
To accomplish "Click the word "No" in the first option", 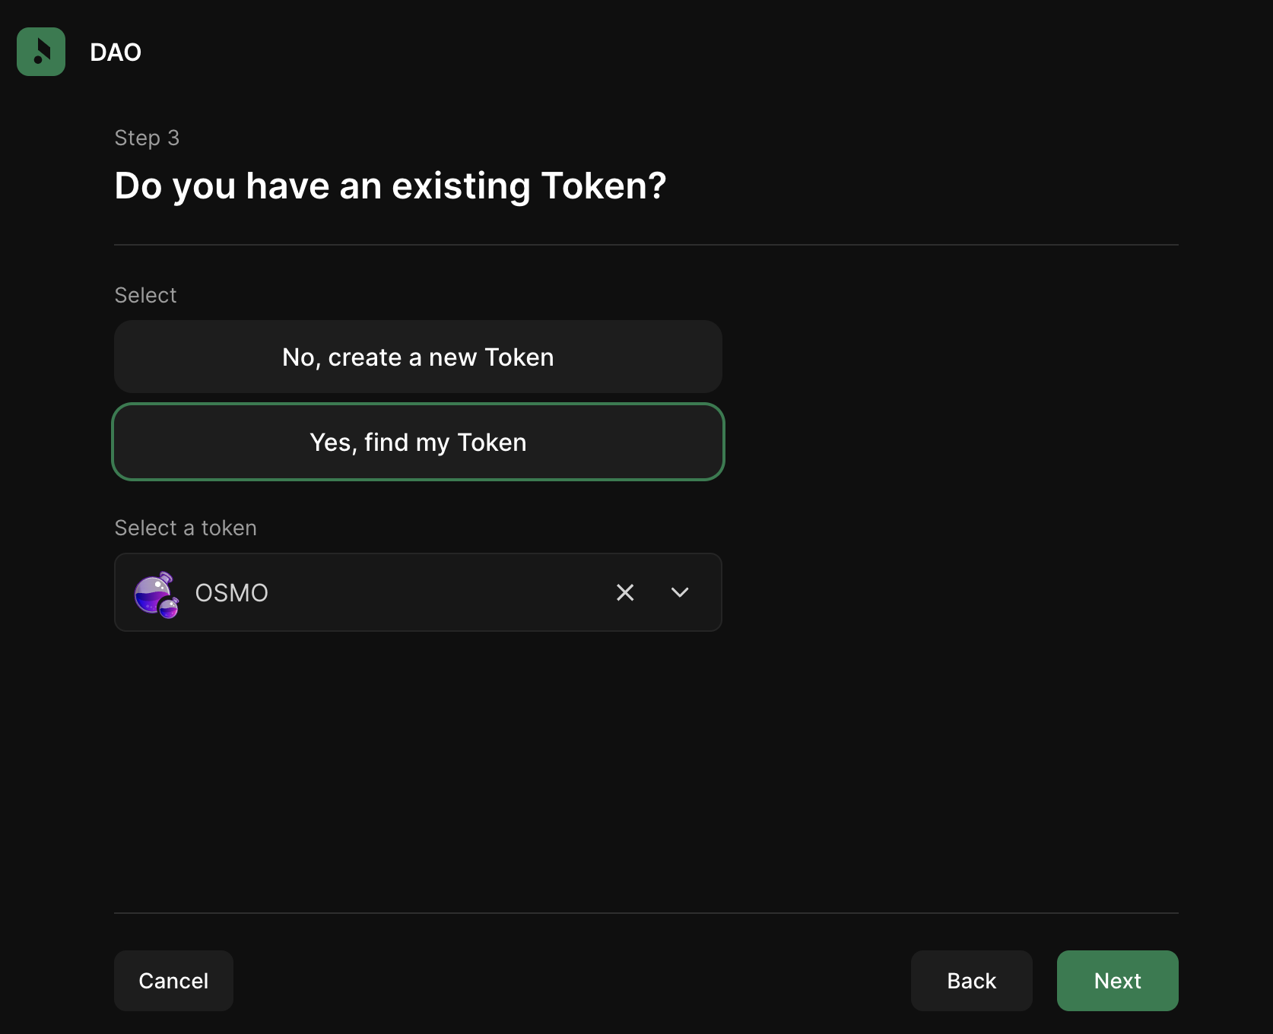I will 297,357.
